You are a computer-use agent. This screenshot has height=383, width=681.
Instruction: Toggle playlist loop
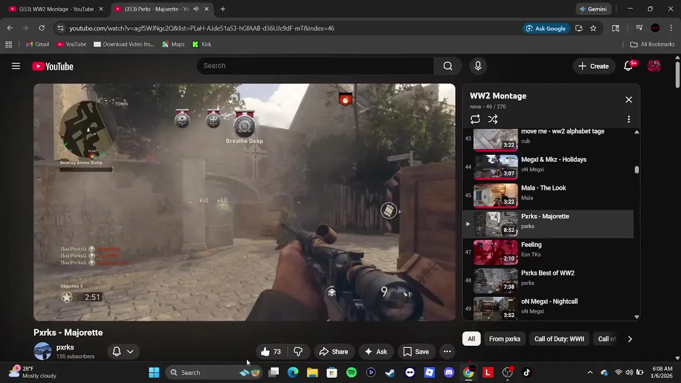(475, 119)
